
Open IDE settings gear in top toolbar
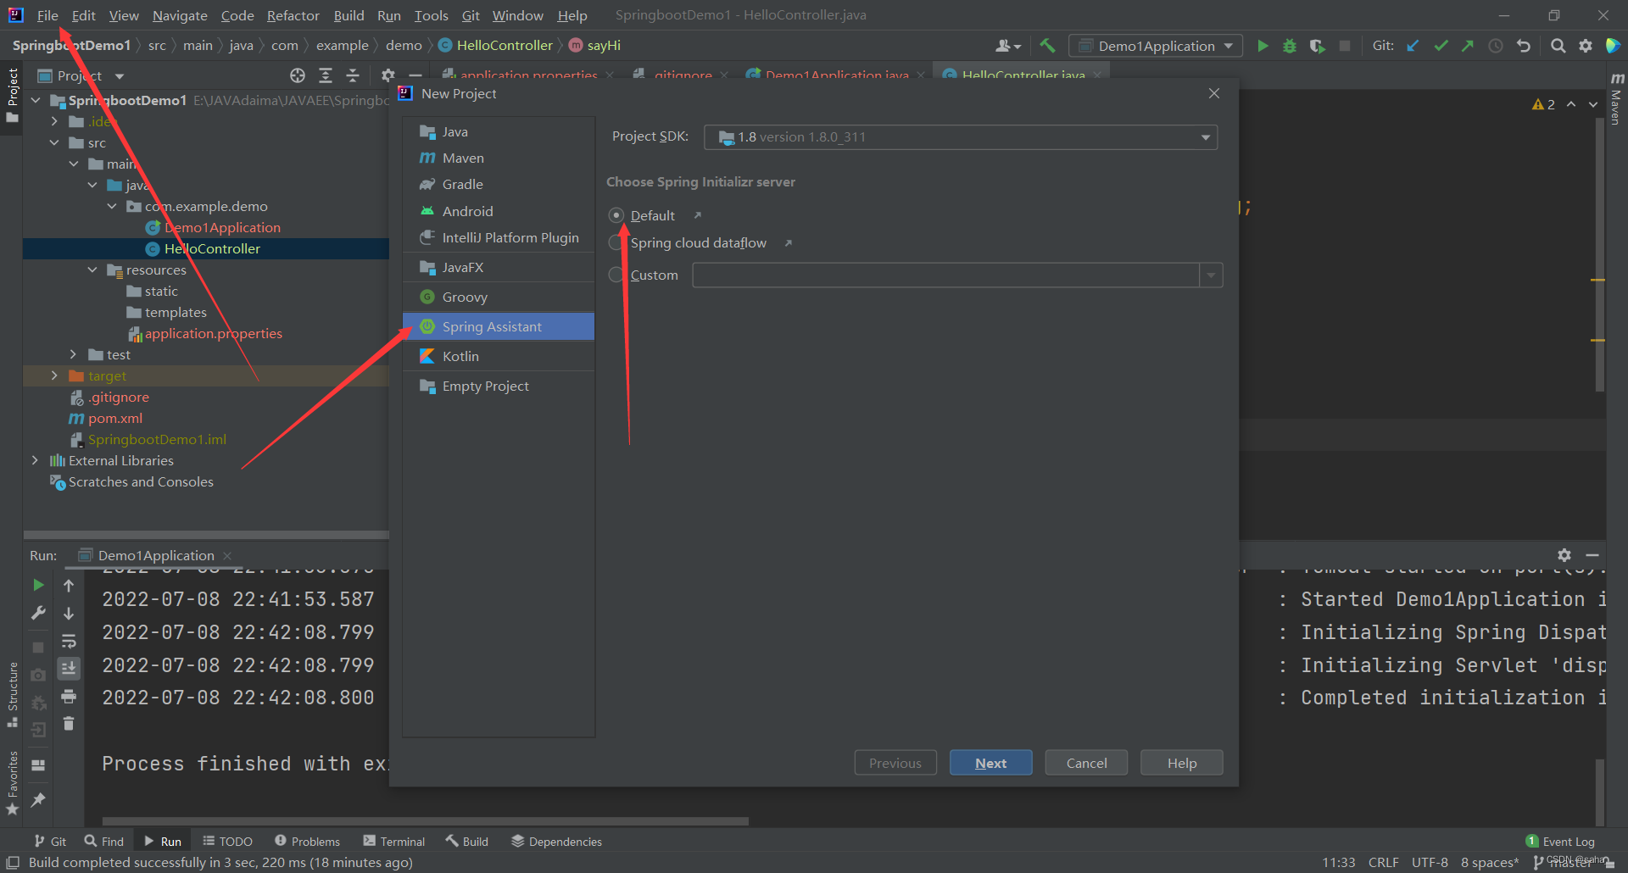(1586, 46)
